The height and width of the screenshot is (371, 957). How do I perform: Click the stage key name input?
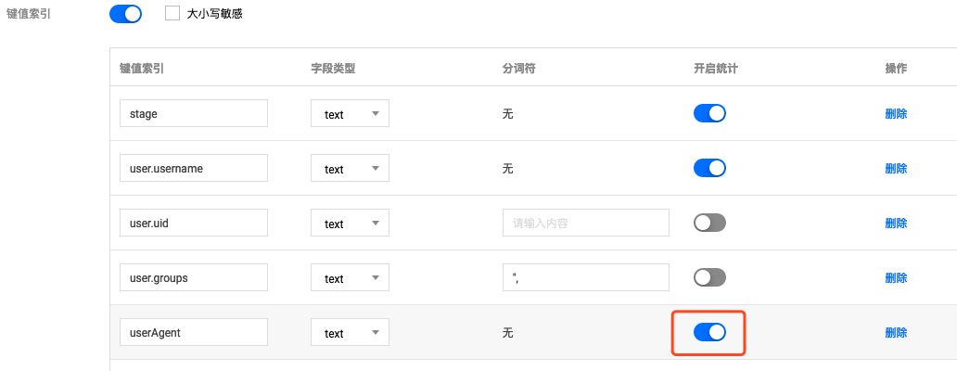coord(193,114)
